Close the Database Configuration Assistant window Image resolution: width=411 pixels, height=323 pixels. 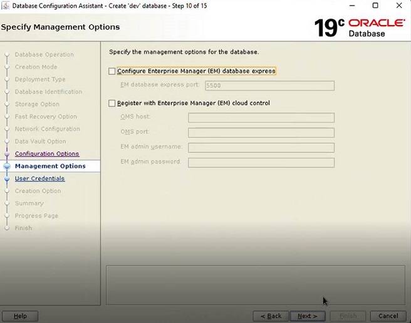(x=399, y=6)
